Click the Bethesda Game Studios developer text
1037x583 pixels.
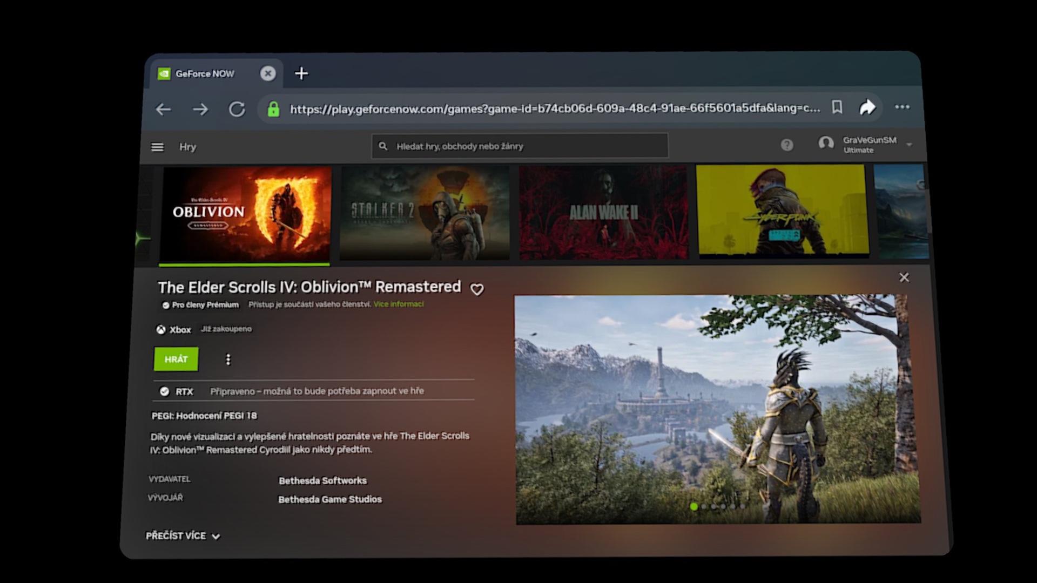[330, 499]
